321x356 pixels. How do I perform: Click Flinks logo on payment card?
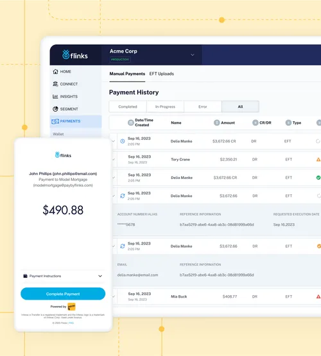[63, 155]
